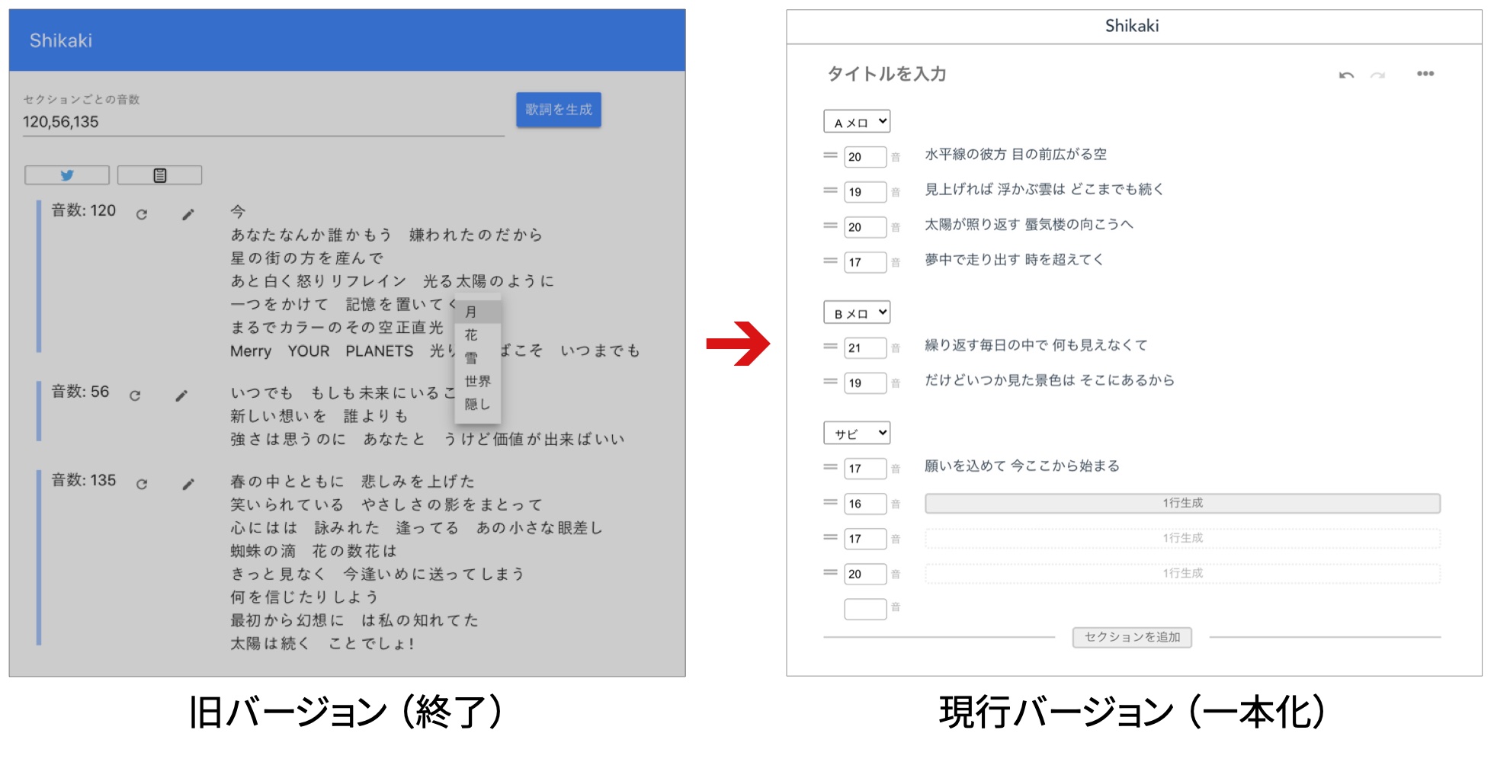Edit the 120-syllable section with pencil icon
Image resolution: width=1494 pixels, height=762 pixels.
(x=188, y=215)
